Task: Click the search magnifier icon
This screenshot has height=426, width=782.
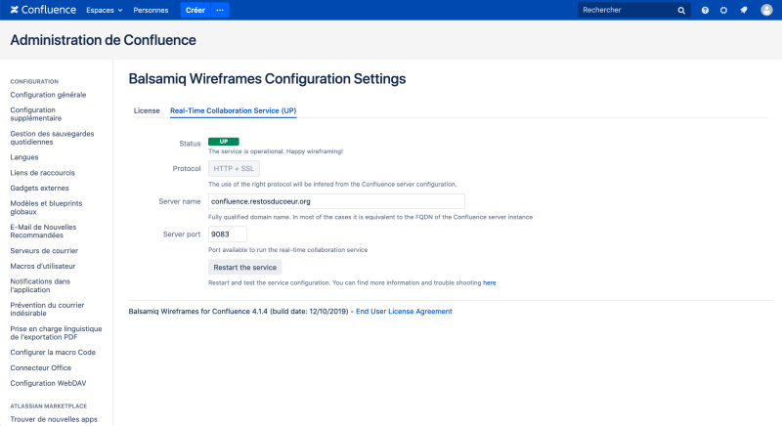Action: click(x=681, y=10)
